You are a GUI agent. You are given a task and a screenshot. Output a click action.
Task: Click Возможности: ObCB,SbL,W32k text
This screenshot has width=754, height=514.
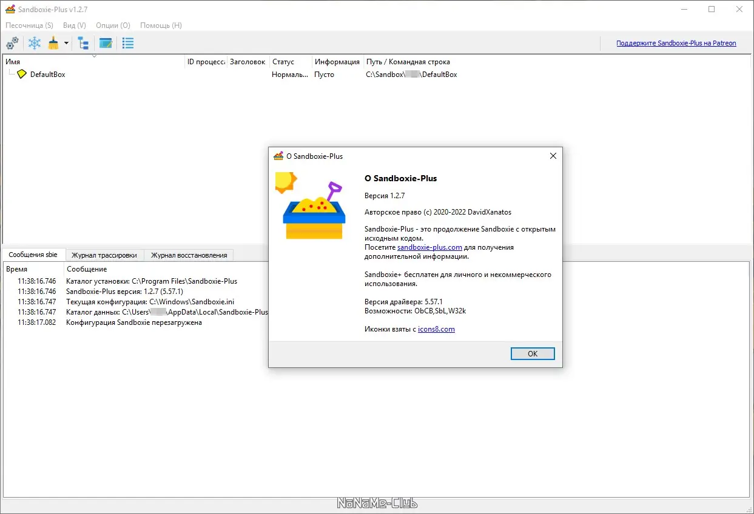415,311
